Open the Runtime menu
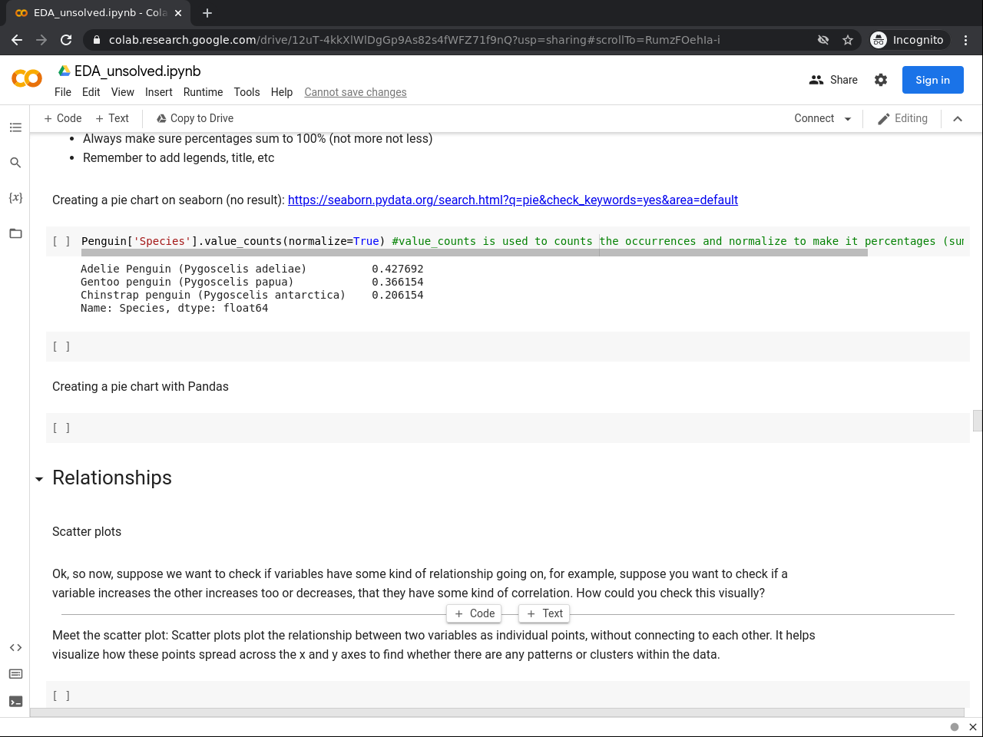The width and height of the screenshot is (983, 737). [x=203, y=92]
